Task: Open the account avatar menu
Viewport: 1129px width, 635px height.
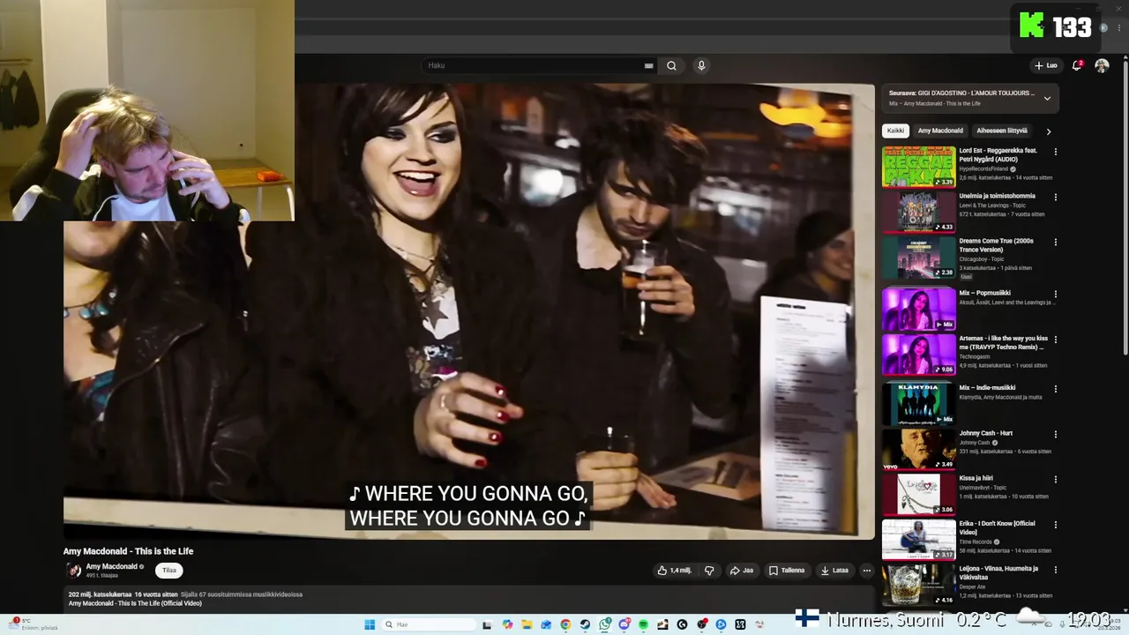Action: tap(1102, 65)
